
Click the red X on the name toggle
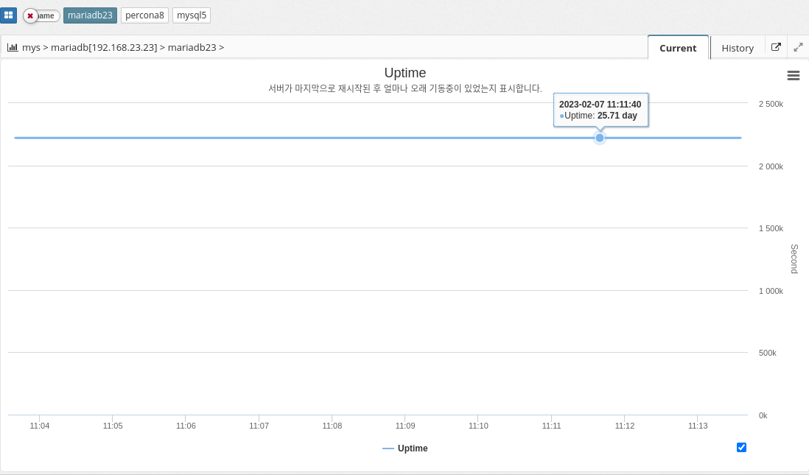coord(30,15)
